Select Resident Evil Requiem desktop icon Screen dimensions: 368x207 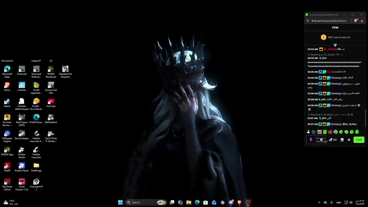click(x=66, y=72)
